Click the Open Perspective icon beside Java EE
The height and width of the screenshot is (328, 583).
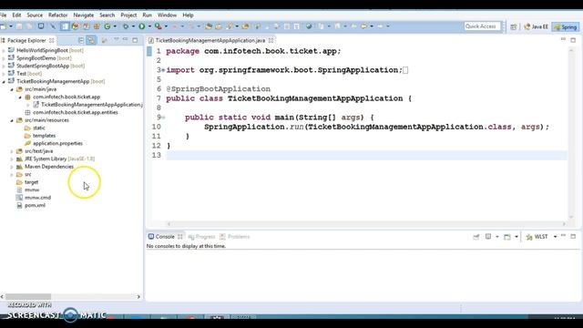point(514,26)
